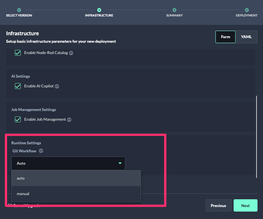Click the Next button
Screen dimensions: 263x219
pyautogui.click(x=245, y=205)
